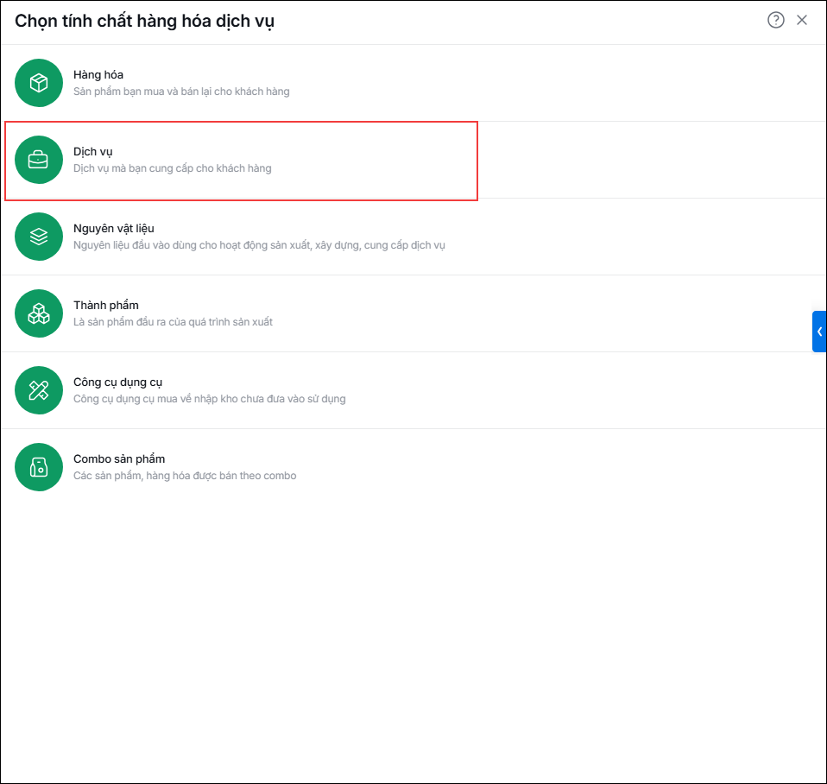Pick the Nguyên vật liệu option label

point(113,229)
